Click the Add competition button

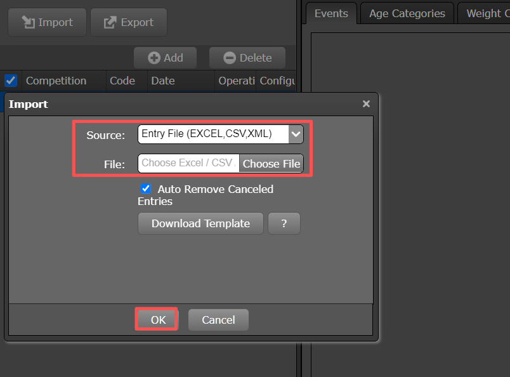tap(165, 58)
